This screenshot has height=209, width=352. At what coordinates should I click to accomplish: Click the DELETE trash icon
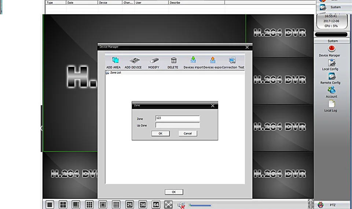(173, 60)
